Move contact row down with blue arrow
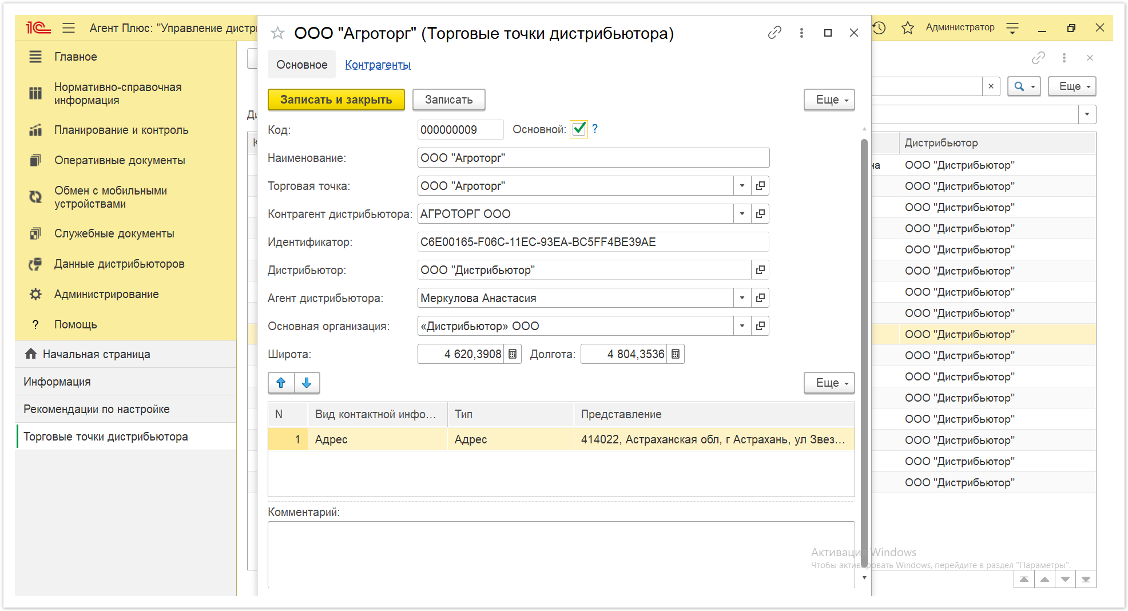1128x611 pixels. [x=307, y=383]
